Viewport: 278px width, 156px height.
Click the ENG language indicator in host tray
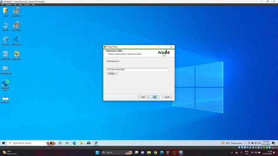pyautogui.click(x=247, y=153)
